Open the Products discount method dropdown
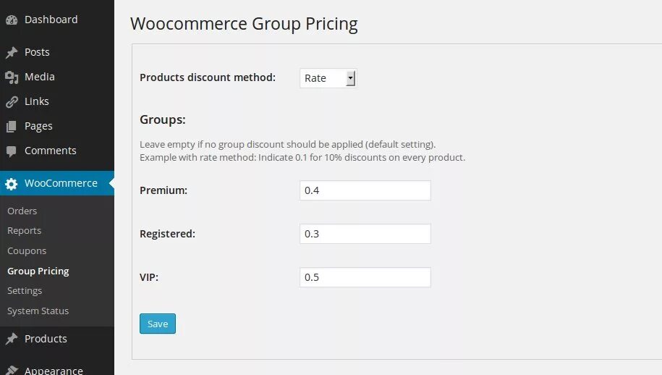This screenshot has width=662, height=375. [x=328, y=78]
